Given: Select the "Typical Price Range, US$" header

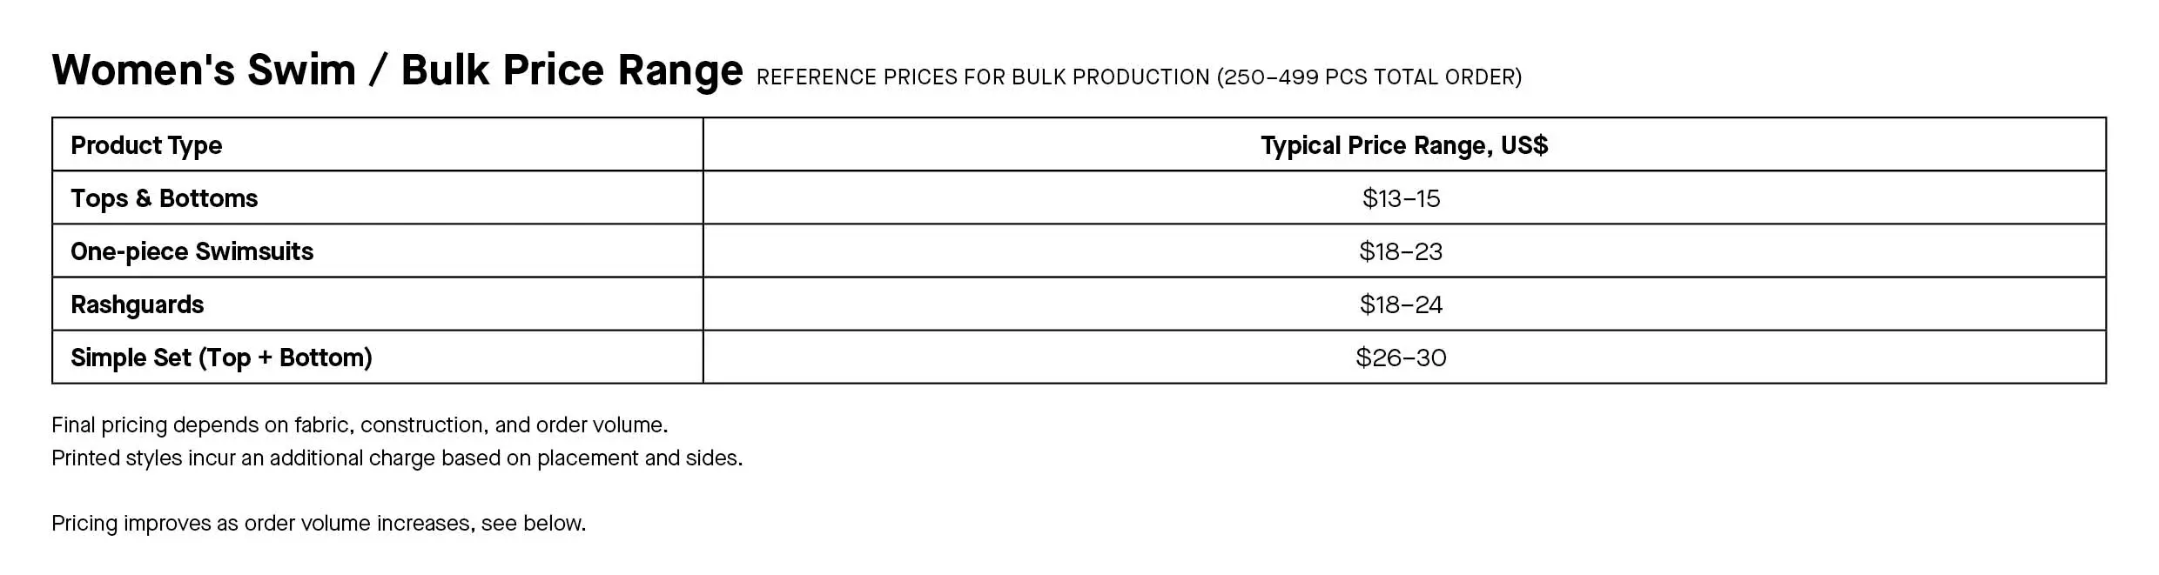Looking at the screenshot, I should (1403, 145).
